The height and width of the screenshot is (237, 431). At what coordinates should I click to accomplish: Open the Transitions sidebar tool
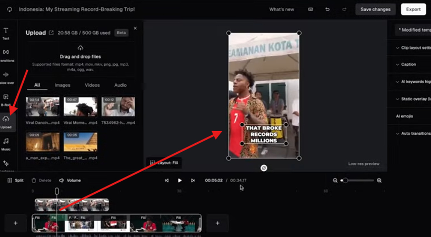point(6,55)
